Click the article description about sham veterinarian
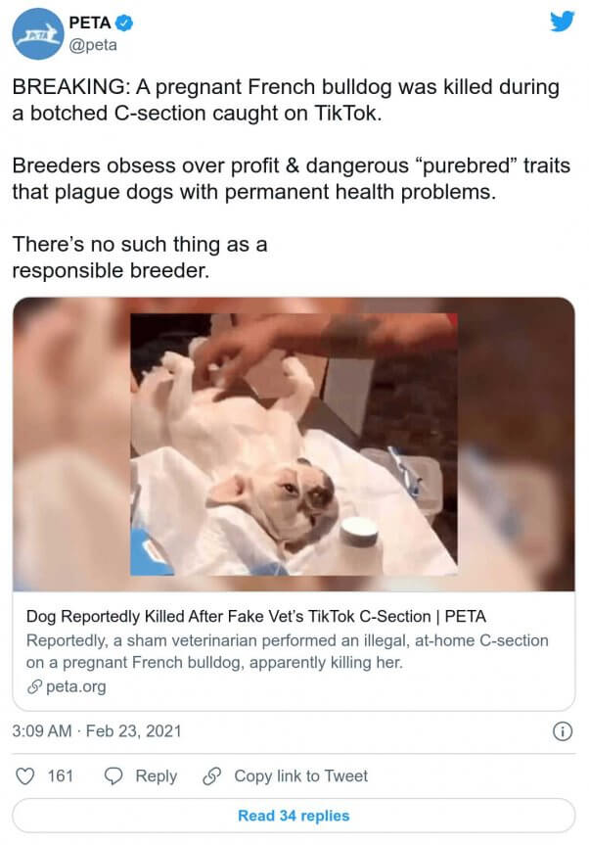The width and height of the screenshot is (589, 845). [x=288, y=651]
